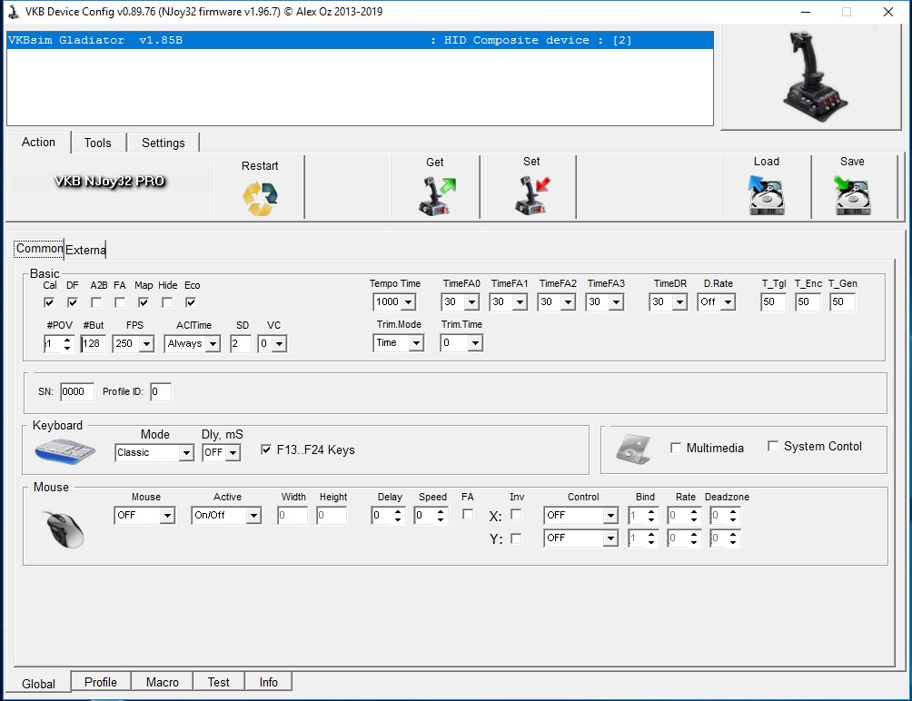This screenshot has width=912, height=701.
Task: Click the VKB NJoy32 PRO logo
Action: 110,181
